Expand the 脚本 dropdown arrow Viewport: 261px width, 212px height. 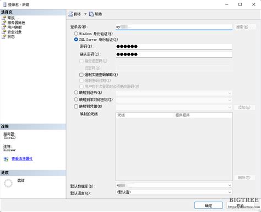(x=85, y=14)
